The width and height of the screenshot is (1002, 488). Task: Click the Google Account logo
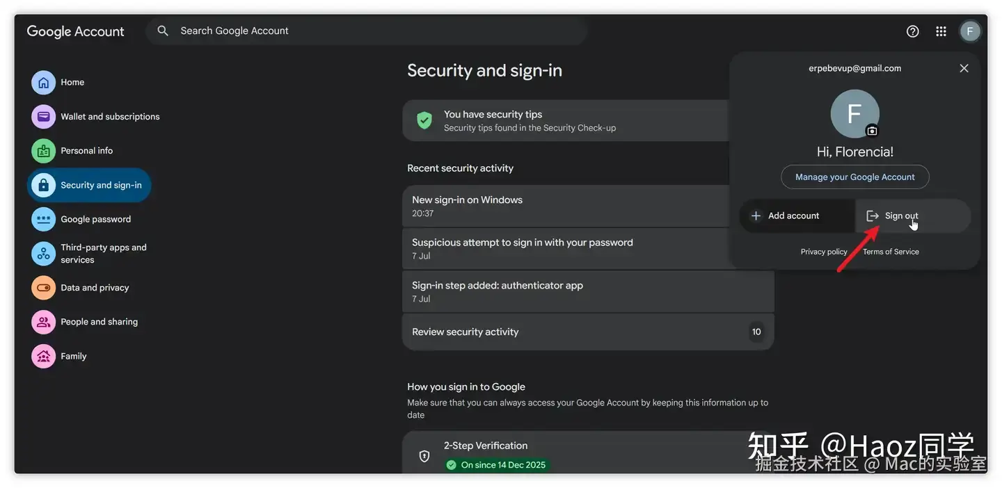(x=75, y=31)
